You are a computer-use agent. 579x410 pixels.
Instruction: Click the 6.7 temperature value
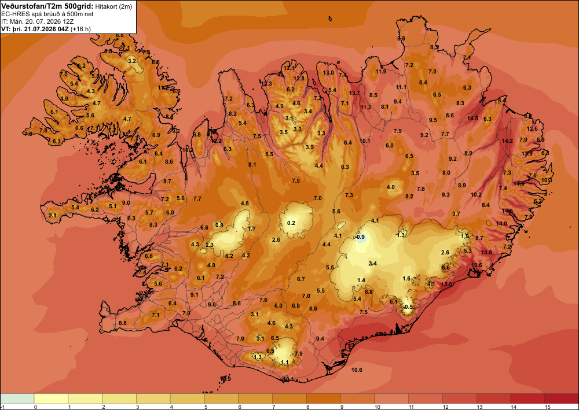click(301, 279)
